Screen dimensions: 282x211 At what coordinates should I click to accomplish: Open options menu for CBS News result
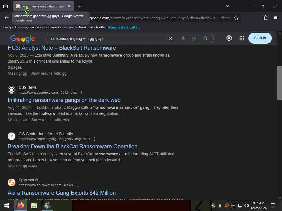coord(81,93)
